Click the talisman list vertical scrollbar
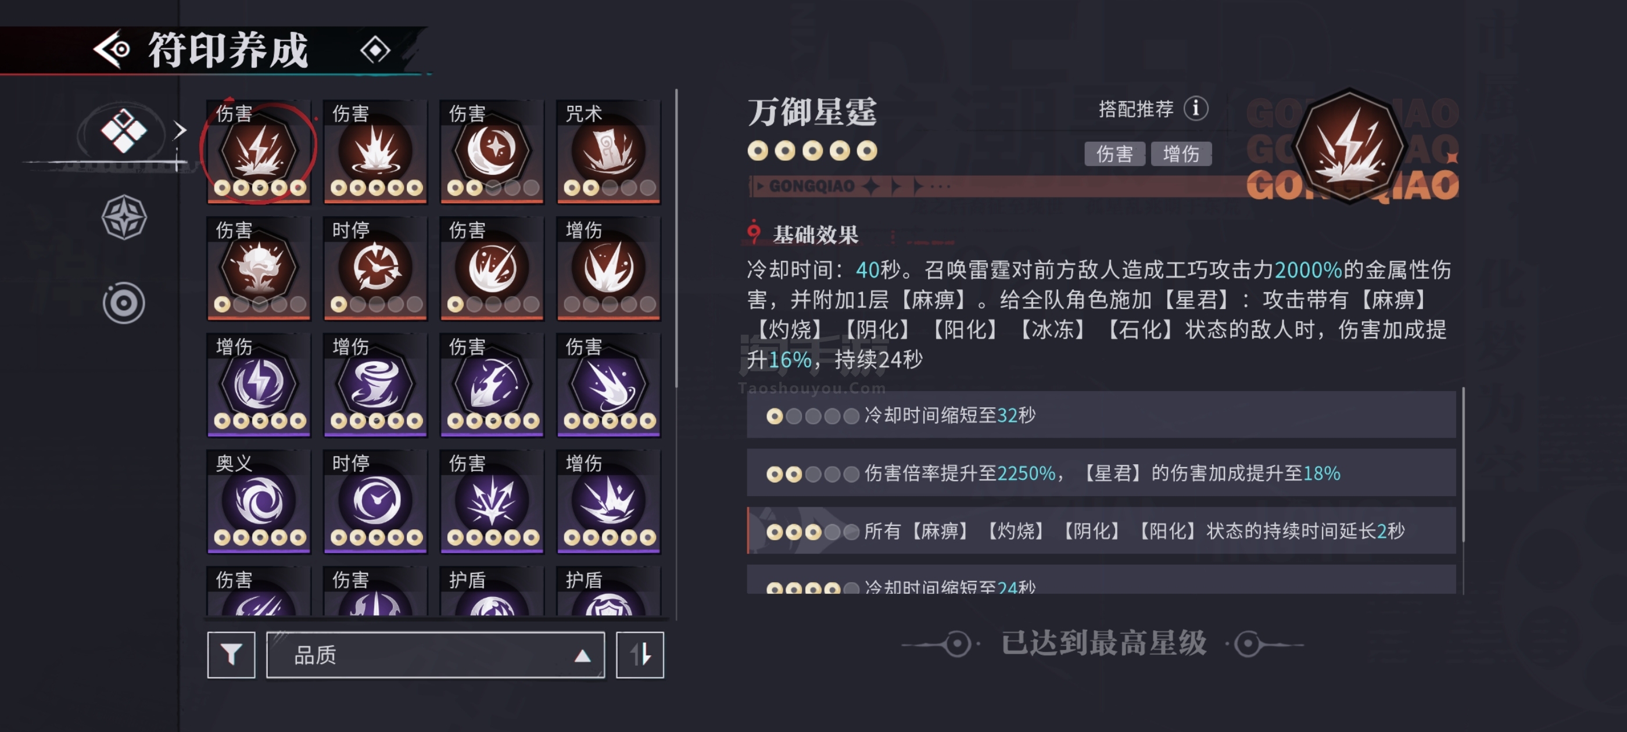 (x=676, y=238)
